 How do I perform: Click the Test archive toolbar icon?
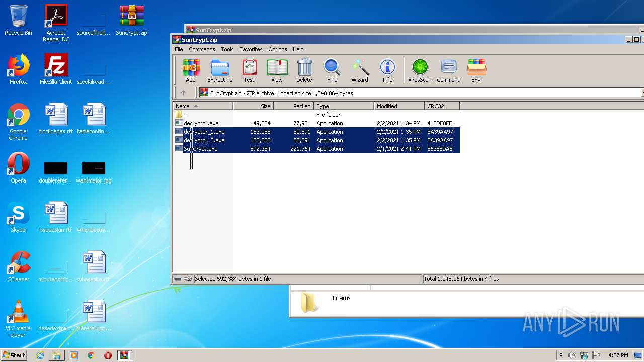pyautogui.click(x=249, y=71)
